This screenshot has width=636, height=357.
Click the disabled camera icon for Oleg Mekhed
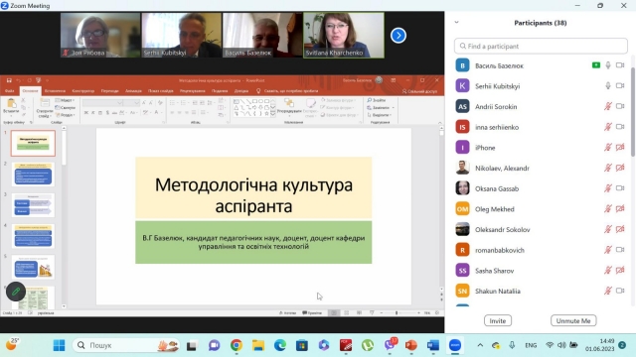pos(620,209)
